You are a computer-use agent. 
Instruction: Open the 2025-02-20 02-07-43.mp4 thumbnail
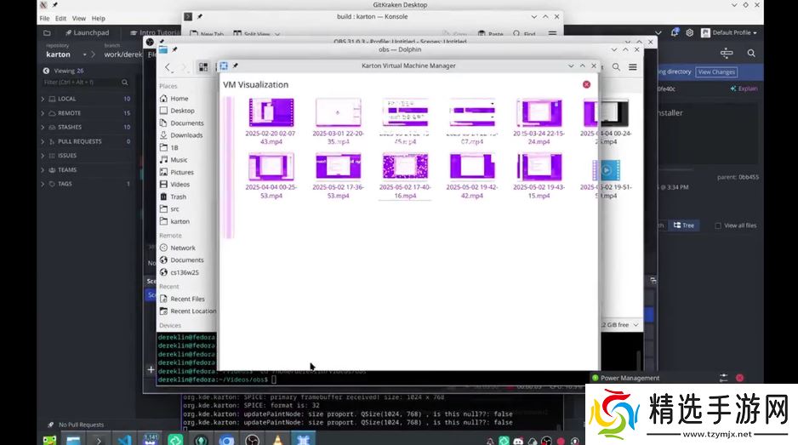point(271,113)
